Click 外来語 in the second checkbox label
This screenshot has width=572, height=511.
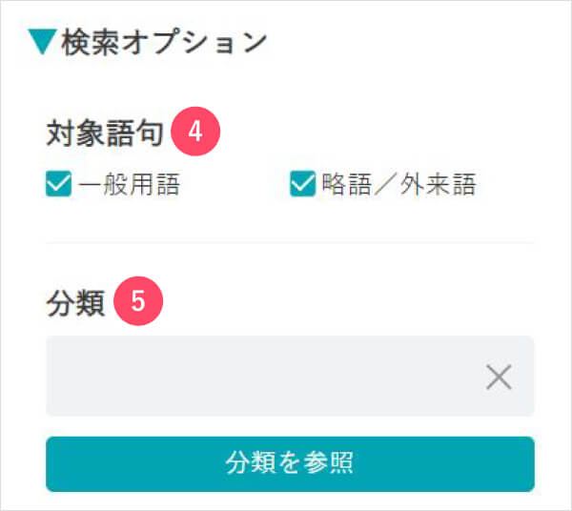coord(438,184)
